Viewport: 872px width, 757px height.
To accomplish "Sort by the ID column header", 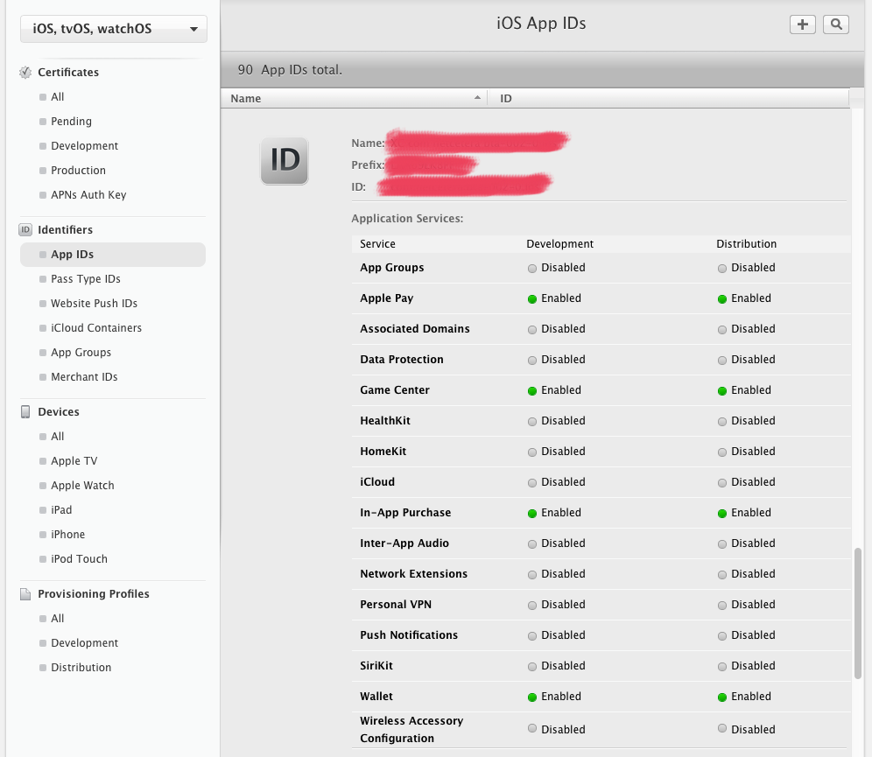I will pyautogui.click(x=506, y=99).
